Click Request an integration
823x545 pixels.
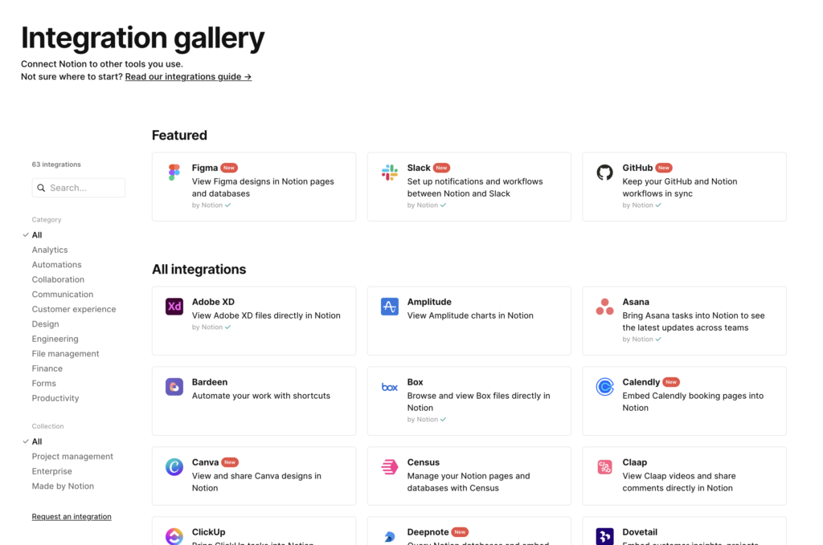(x=71, y=516)
